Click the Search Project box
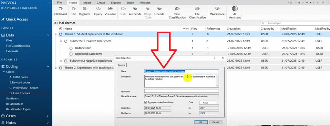This screenshot has height=126, width=330. tap(295, 23)
